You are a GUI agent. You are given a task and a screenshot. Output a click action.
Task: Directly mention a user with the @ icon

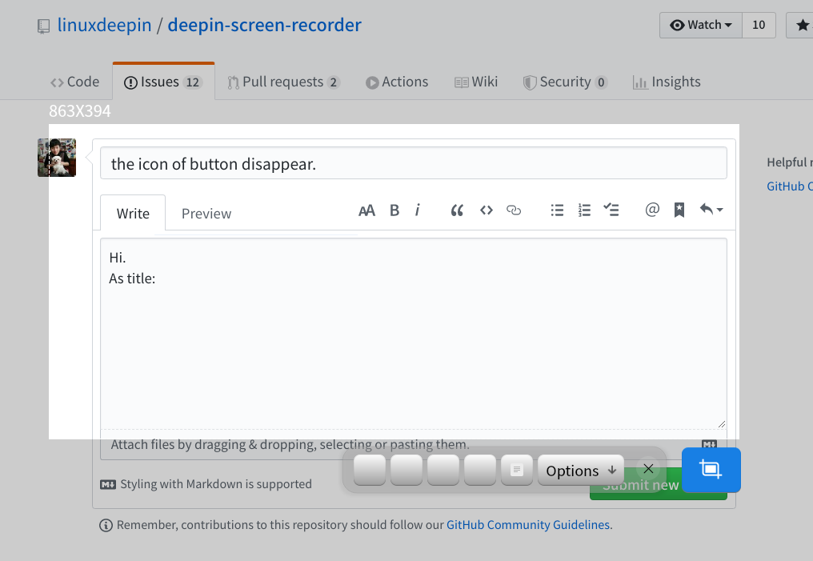pyautogui.click(x=651, y=210)
